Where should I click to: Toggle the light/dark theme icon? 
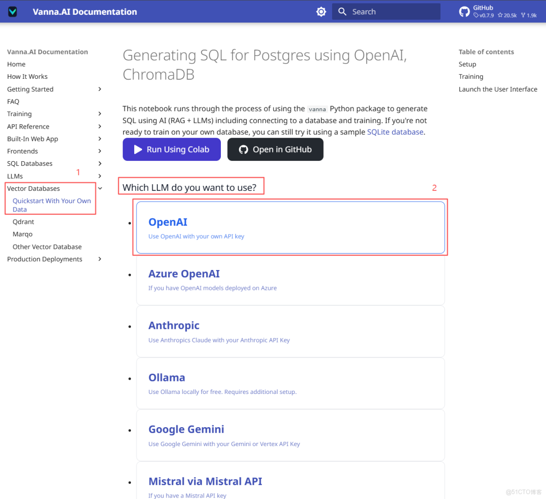(321, 12)
